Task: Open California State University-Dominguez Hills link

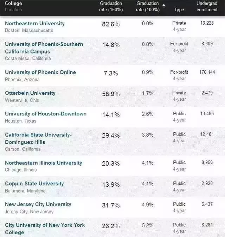Action: (38, 138)
